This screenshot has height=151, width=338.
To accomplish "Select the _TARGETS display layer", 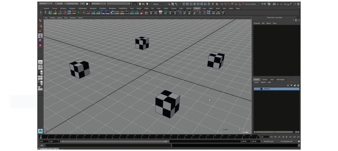I will tap(277, 89).
